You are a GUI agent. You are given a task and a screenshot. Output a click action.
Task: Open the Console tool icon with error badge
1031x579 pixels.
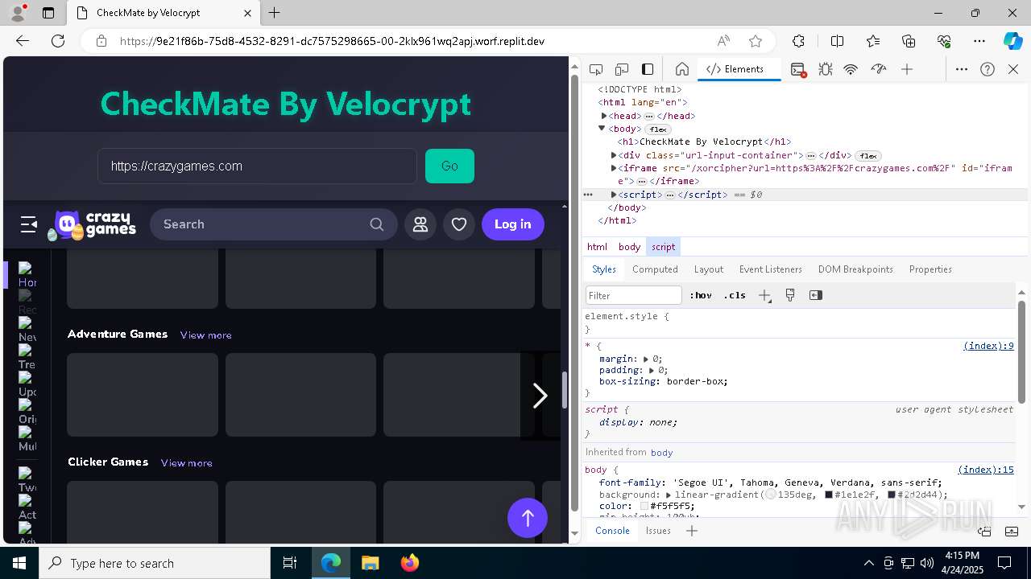pos(798,69)
